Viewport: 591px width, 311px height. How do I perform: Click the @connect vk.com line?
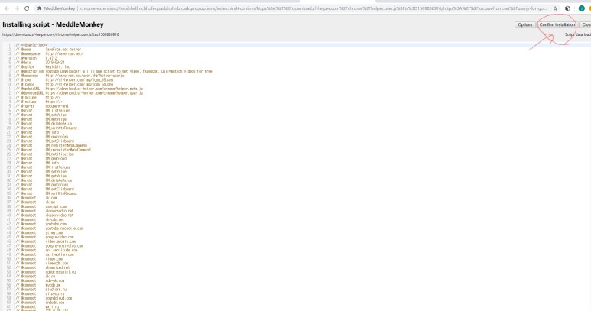pyautogui.click(x=36, y=198)
